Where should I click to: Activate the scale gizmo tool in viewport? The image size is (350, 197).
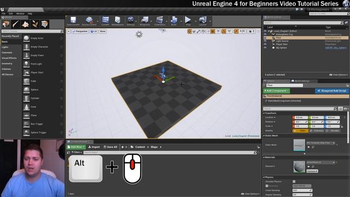click(x=199, y=32)
